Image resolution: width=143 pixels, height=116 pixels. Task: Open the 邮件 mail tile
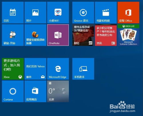click(35, 69)
